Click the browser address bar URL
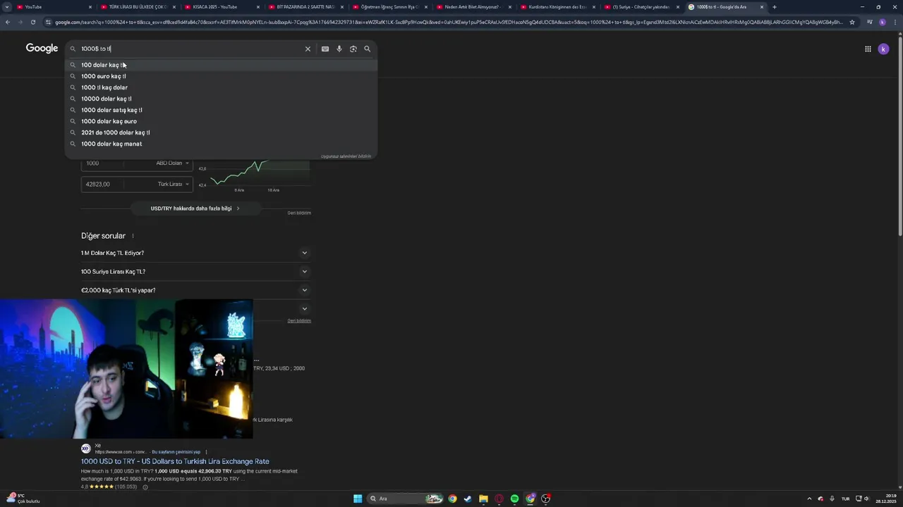903x507 pixels. click(x=448, y=22)
